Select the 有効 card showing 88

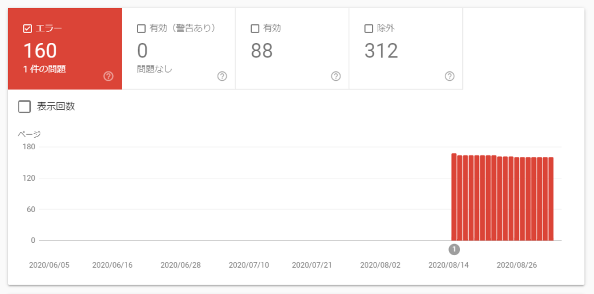tap(292, 49)
